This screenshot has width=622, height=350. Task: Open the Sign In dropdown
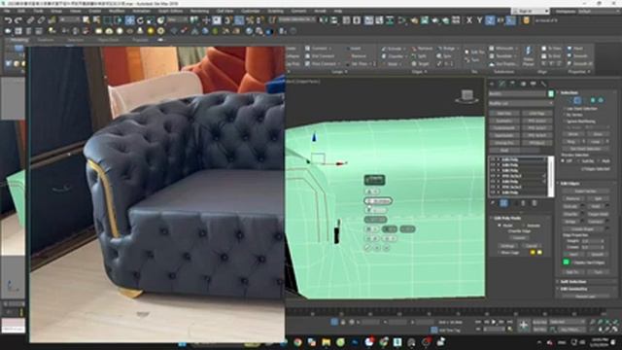531,11
